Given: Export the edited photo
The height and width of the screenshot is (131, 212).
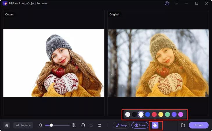Looking at the screenshot, I should point(199,125).
